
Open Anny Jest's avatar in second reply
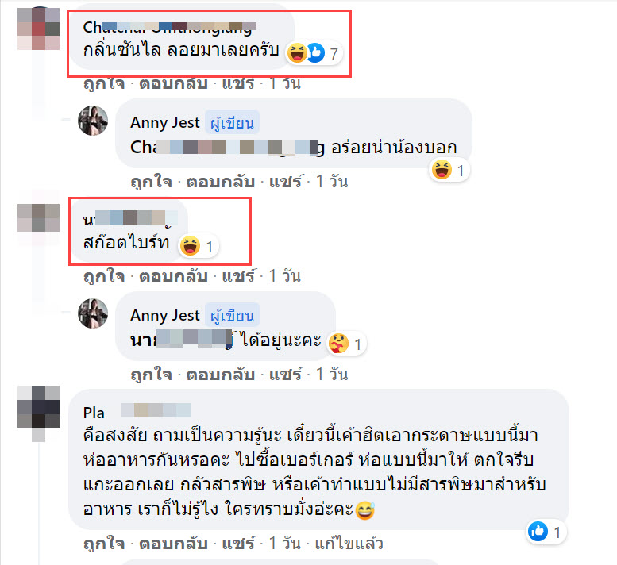click(x=93, y=313)
